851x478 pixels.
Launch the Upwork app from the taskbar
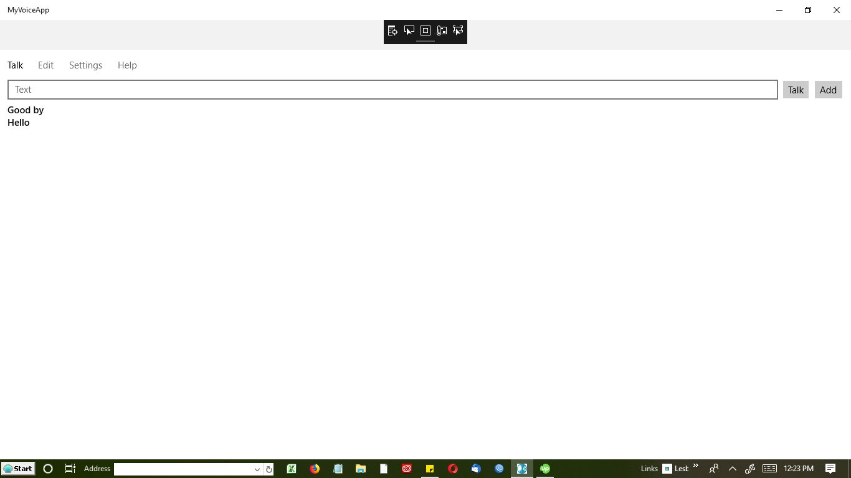[545, 468]
